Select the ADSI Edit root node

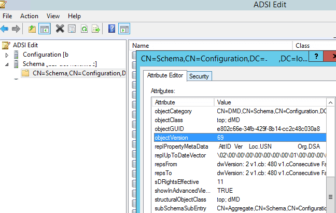coord(25,45)
